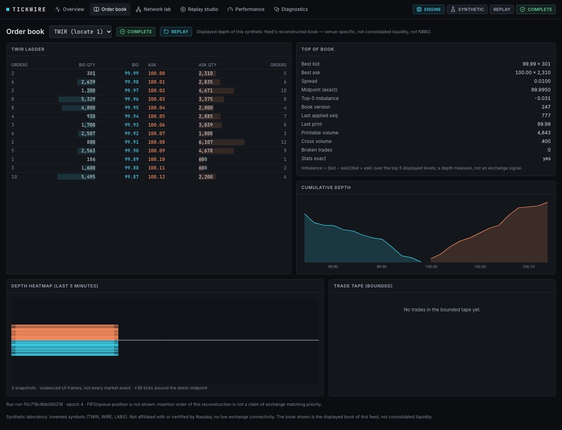This screenshot has width=562, height=430.
Task: Click the REPLAY badge in top bar
Action: click(x=502, y=9)
